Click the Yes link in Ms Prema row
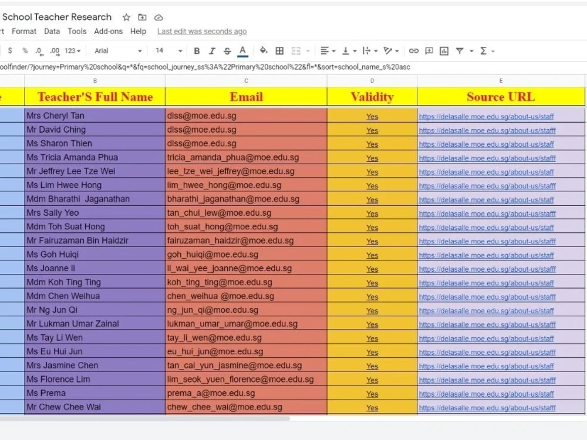 pos(372,394)
